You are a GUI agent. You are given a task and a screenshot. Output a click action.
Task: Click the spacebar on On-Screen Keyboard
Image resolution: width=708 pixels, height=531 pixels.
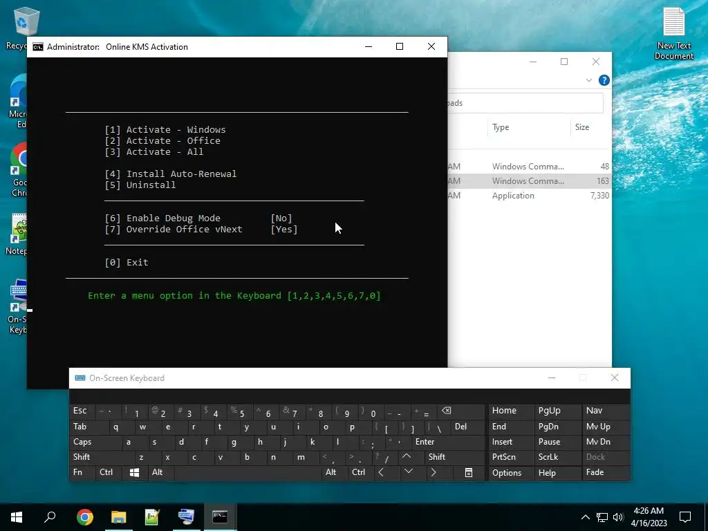248,472
